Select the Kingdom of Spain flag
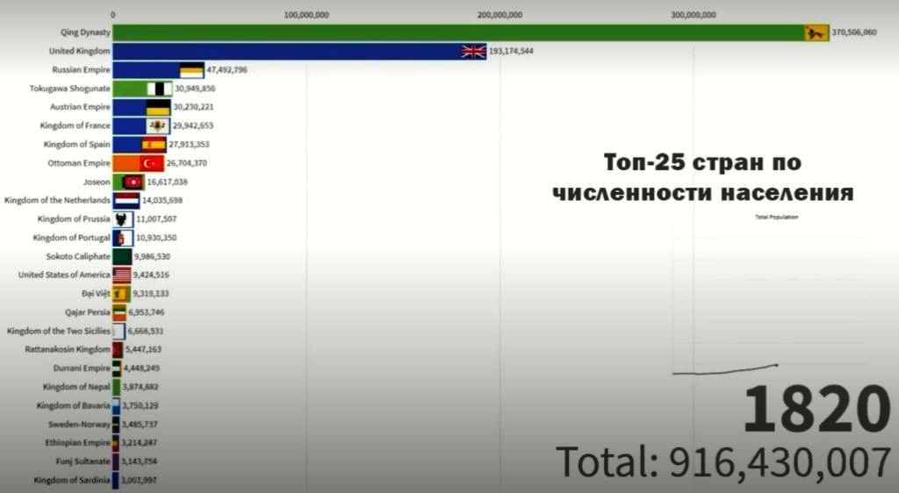Viewport: 899px width, 493px height. click(x=154, y=145)
